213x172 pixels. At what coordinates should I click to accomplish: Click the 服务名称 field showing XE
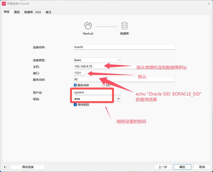click(x=124, y=80)
